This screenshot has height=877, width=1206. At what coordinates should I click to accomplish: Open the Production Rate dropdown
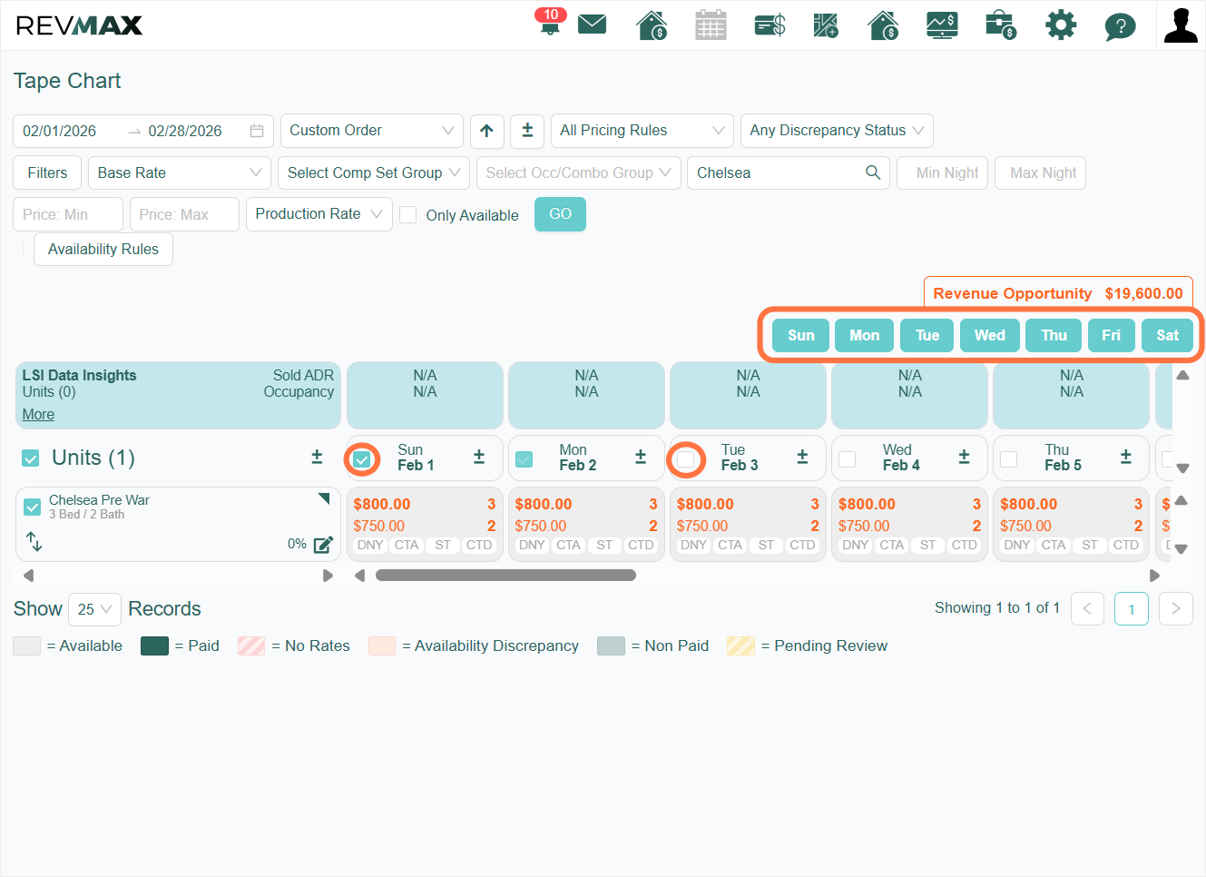(x=319, y=214)
